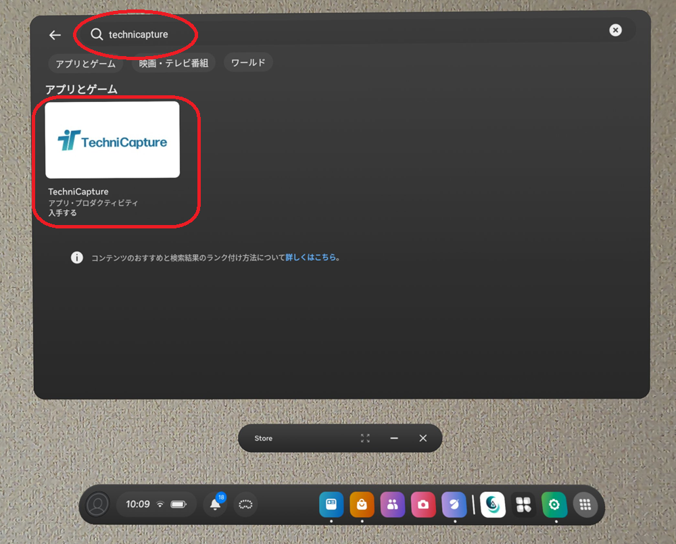Screen dimensions: 676x544
Task: Open the time, Wi-Fi and battery status panel
Action: (156, 504)
